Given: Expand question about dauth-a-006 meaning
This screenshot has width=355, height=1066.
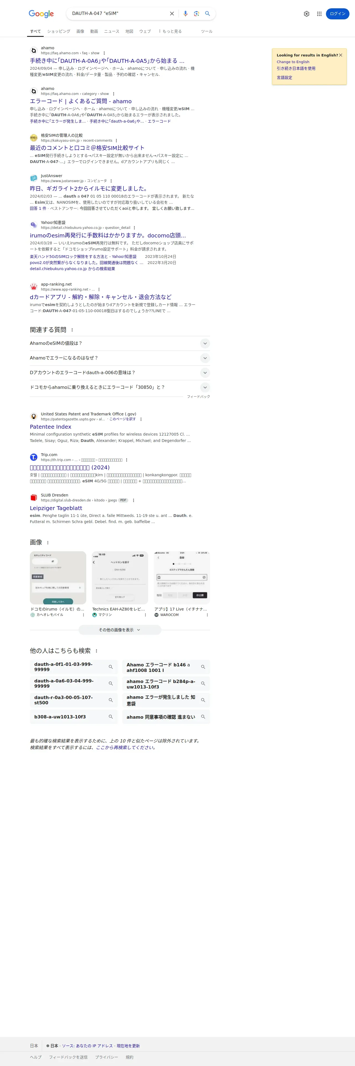Looking at the screenshot, I should (120, 373).
